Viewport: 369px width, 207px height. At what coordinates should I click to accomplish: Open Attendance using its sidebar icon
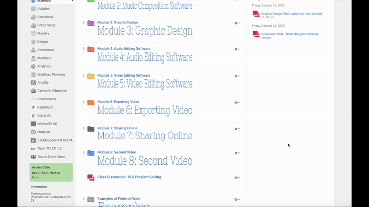(33, 50)
